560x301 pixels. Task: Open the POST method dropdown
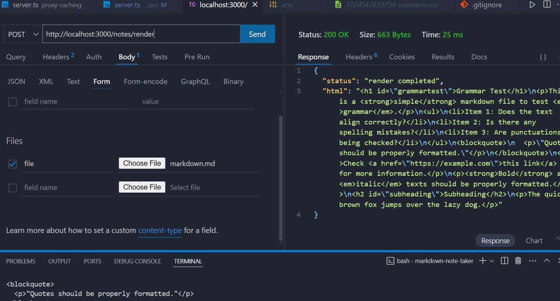coord(23,34)
